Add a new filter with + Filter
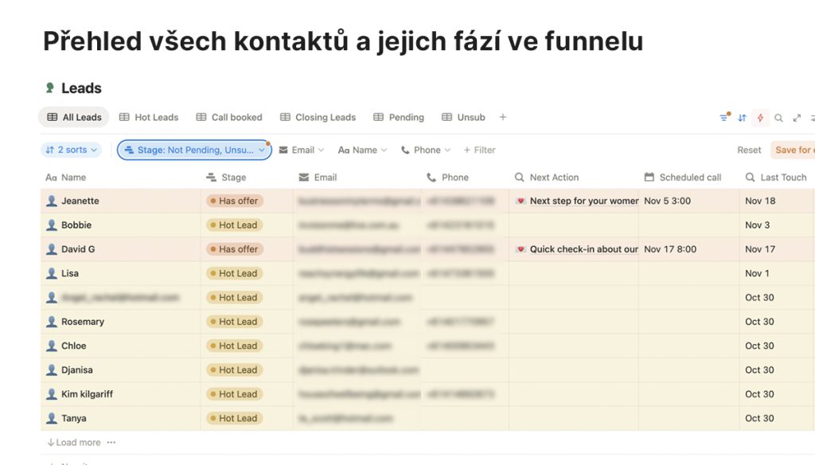The width and height of the screenshot is (815, 465). click(x=479, y=150)
